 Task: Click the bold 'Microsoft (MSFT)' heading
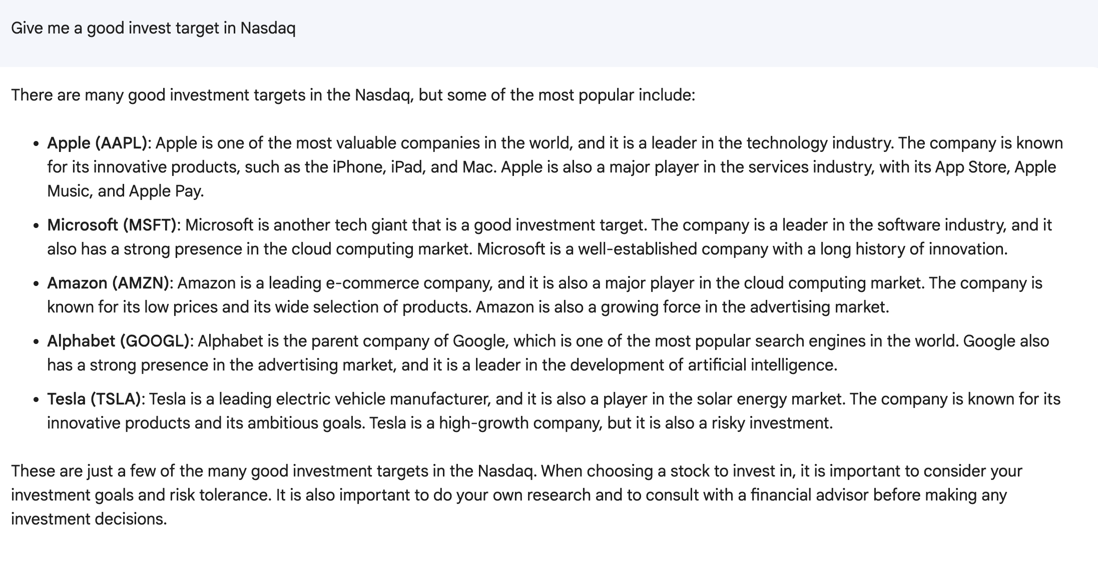tap(112, 225)
